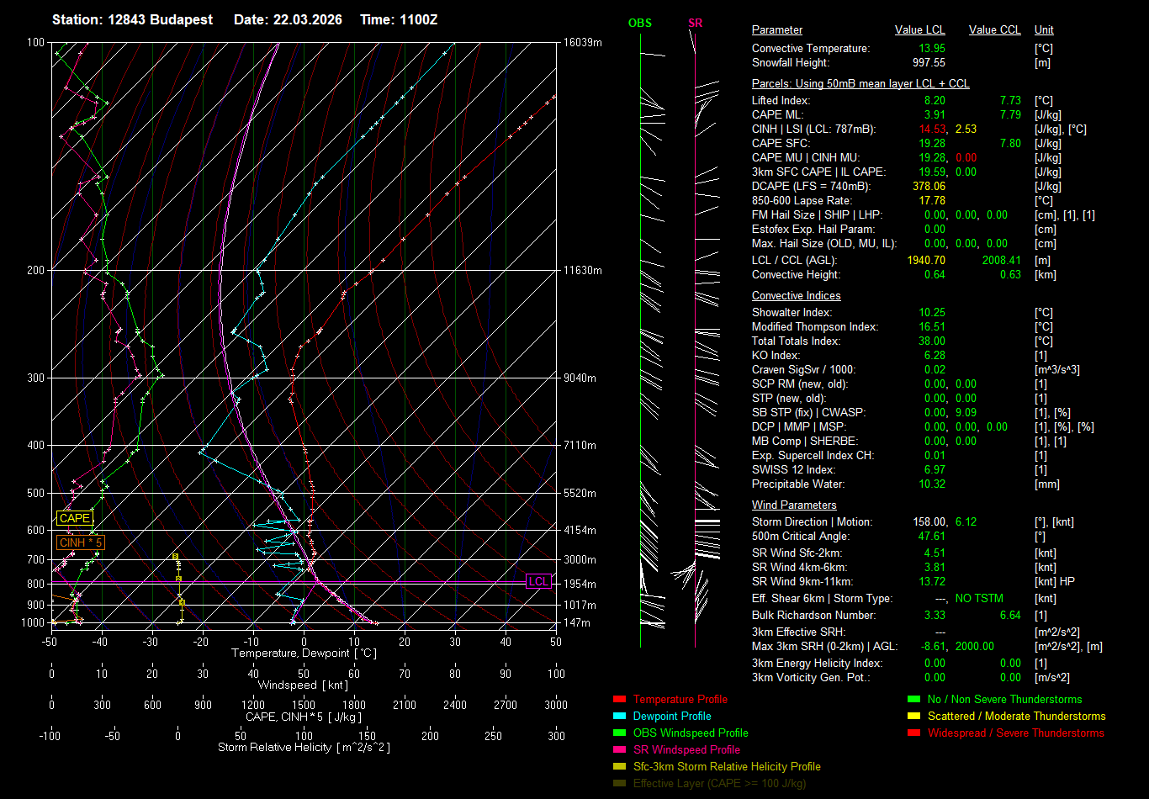Select the green OBS Windspeed Profile swatch

point(620,733)
